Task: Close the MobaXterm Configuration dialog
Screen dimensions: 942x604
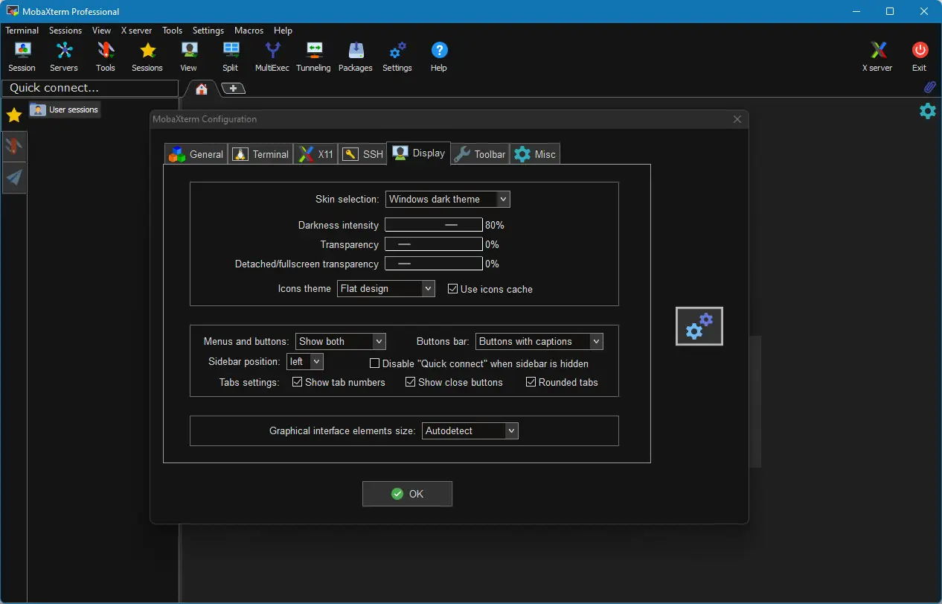Action: 737,119
